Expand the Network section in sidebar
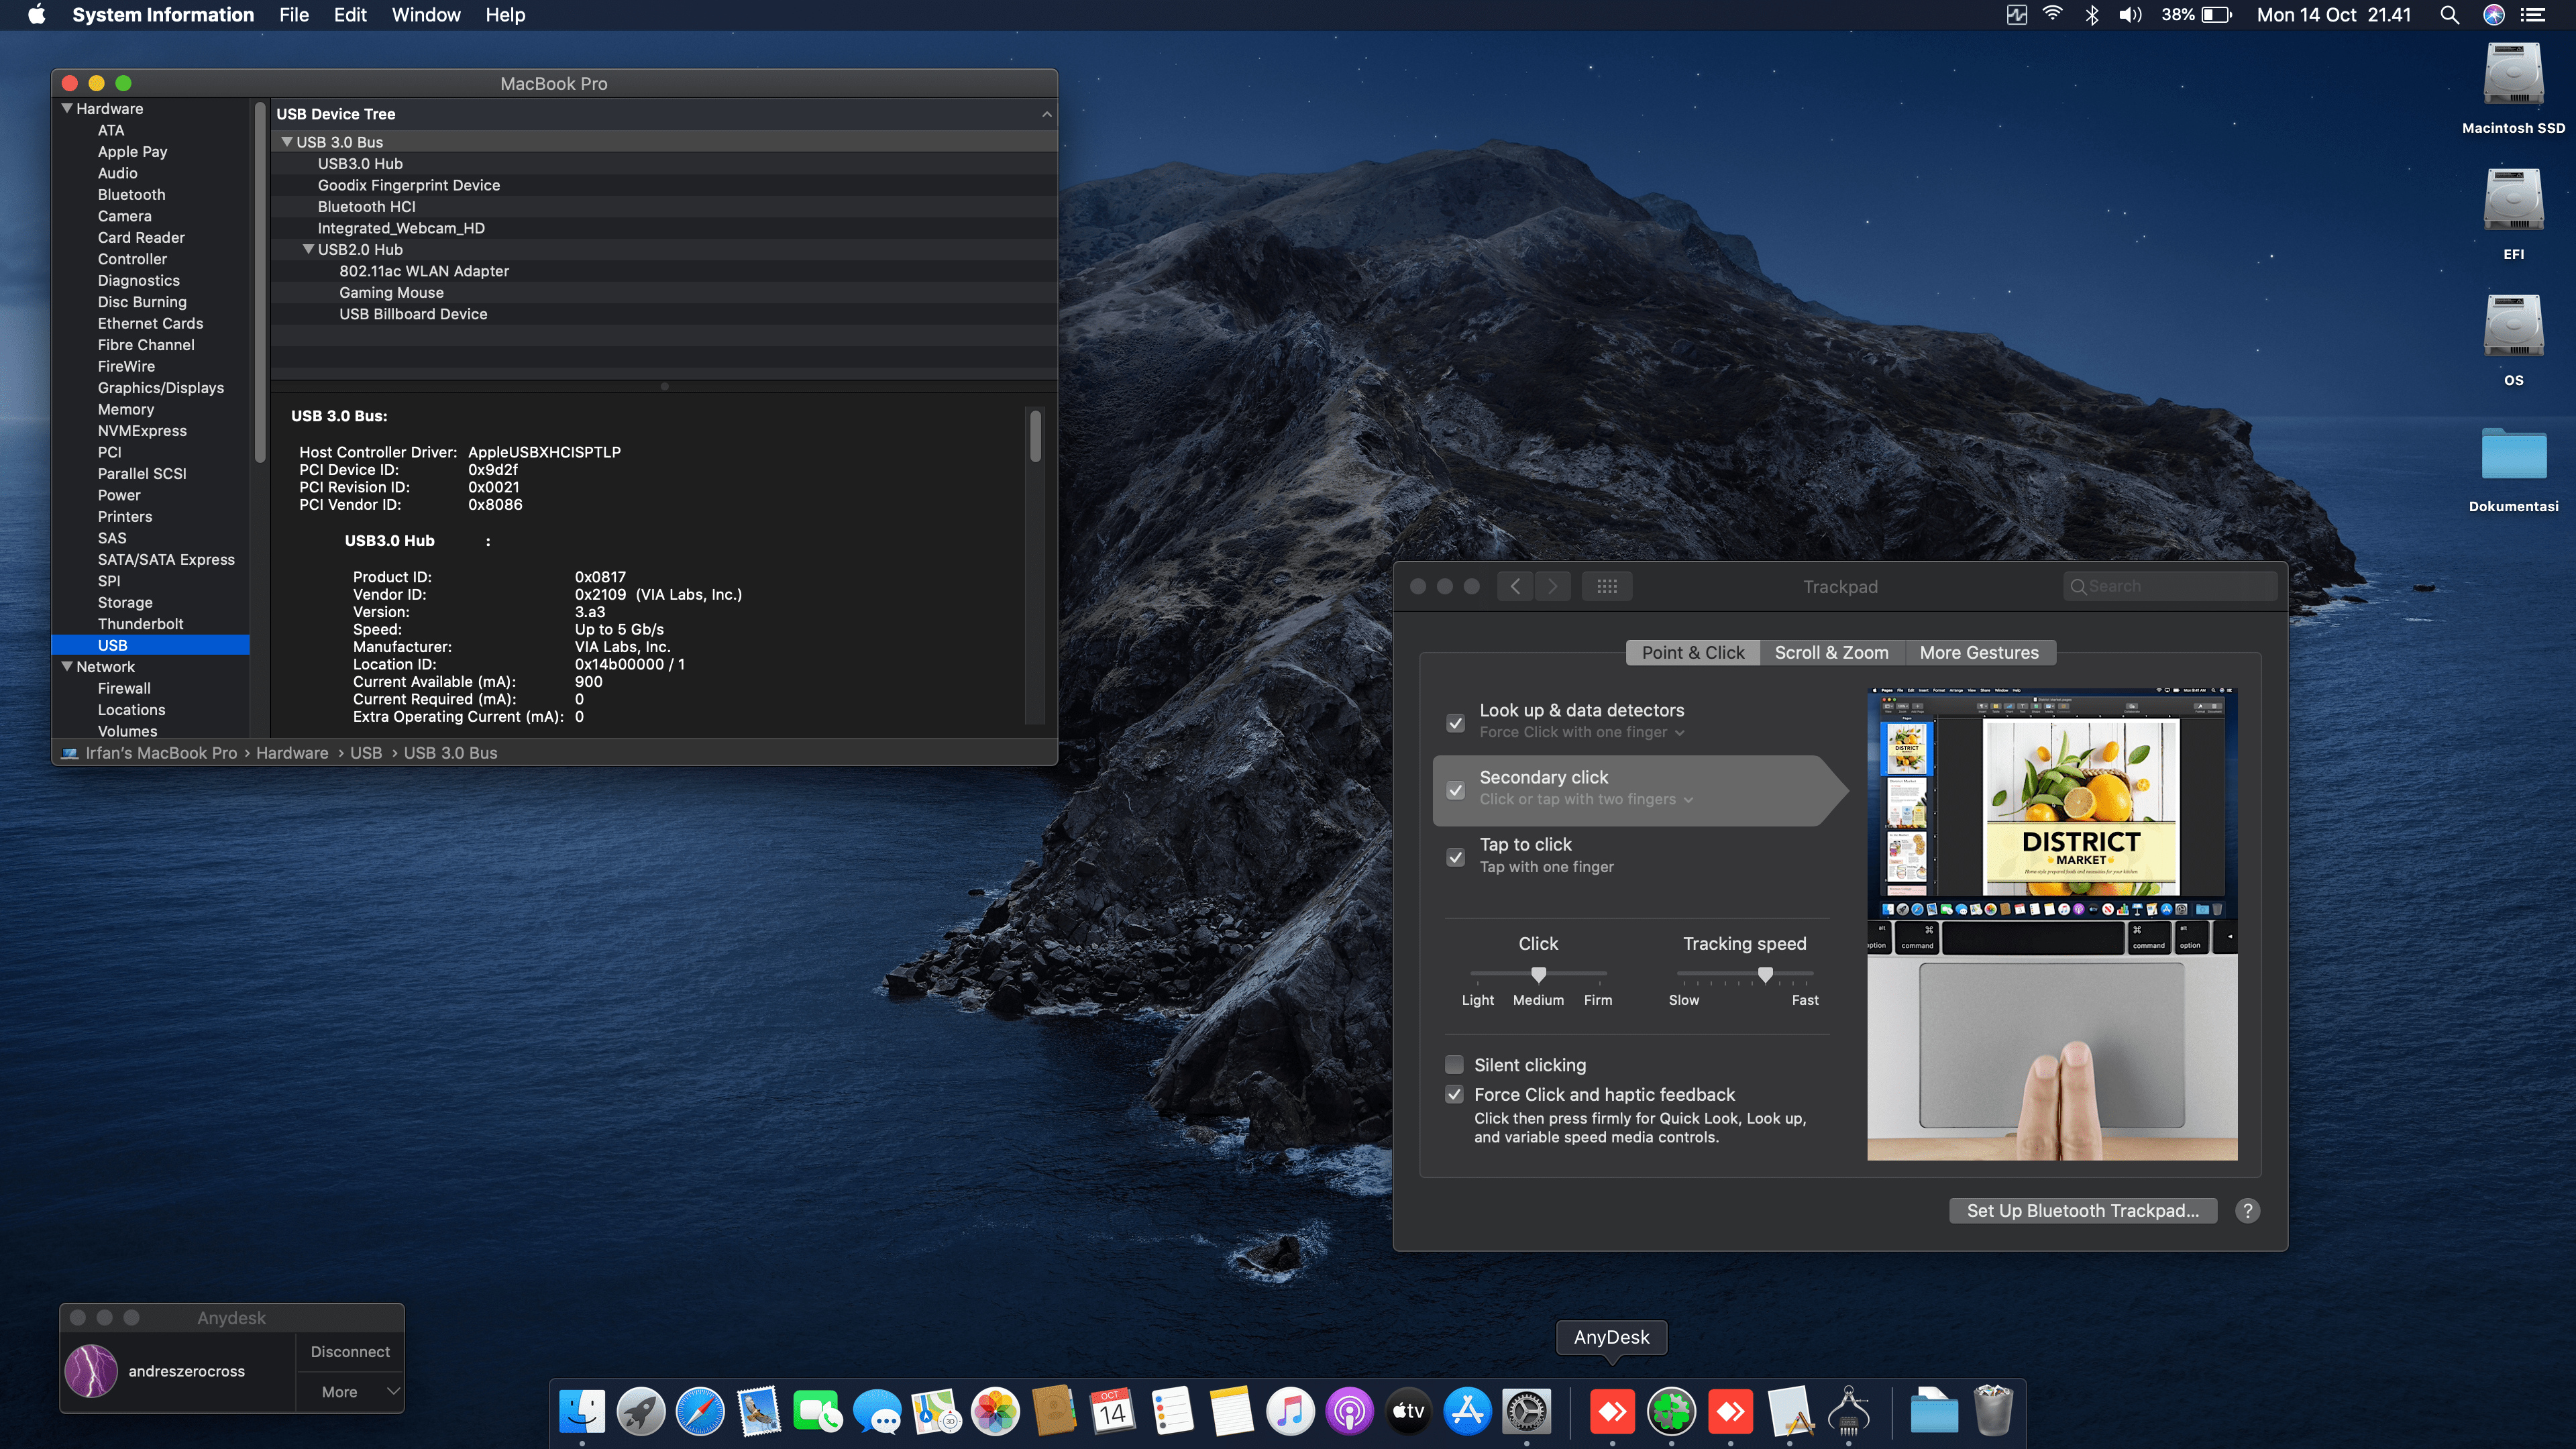Viewport: 2576px width, 1449px height. click(67, 666)
